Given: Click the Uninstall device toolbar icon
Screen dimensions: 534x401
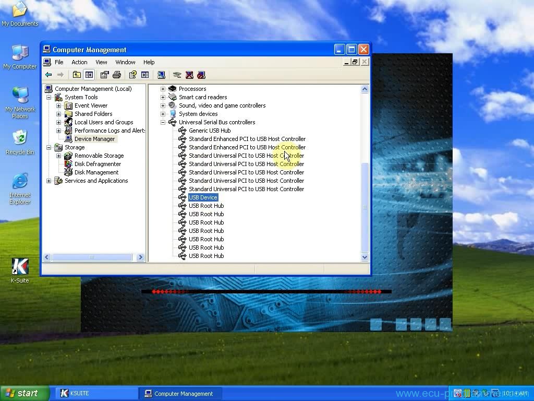Looking at the screenshot, I should [x=189, y=75].
